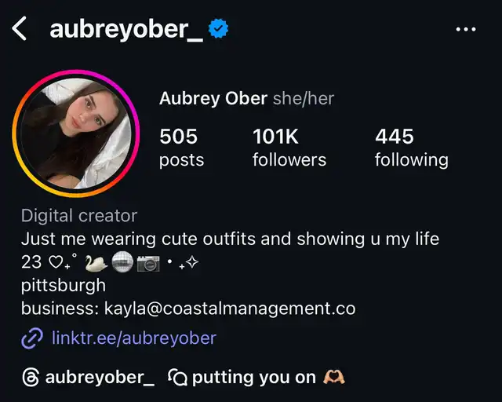The image size is (502, 402).
Task: Open the 445 following list
Action: [x=412, y=147]
